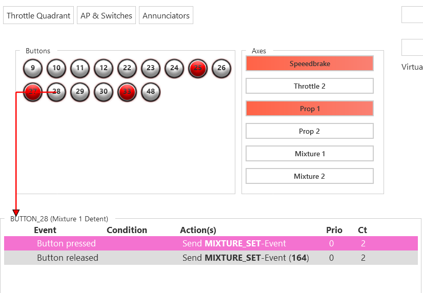
Task: Open the Throttle Quadrant tab
Action: coord(38,15)
